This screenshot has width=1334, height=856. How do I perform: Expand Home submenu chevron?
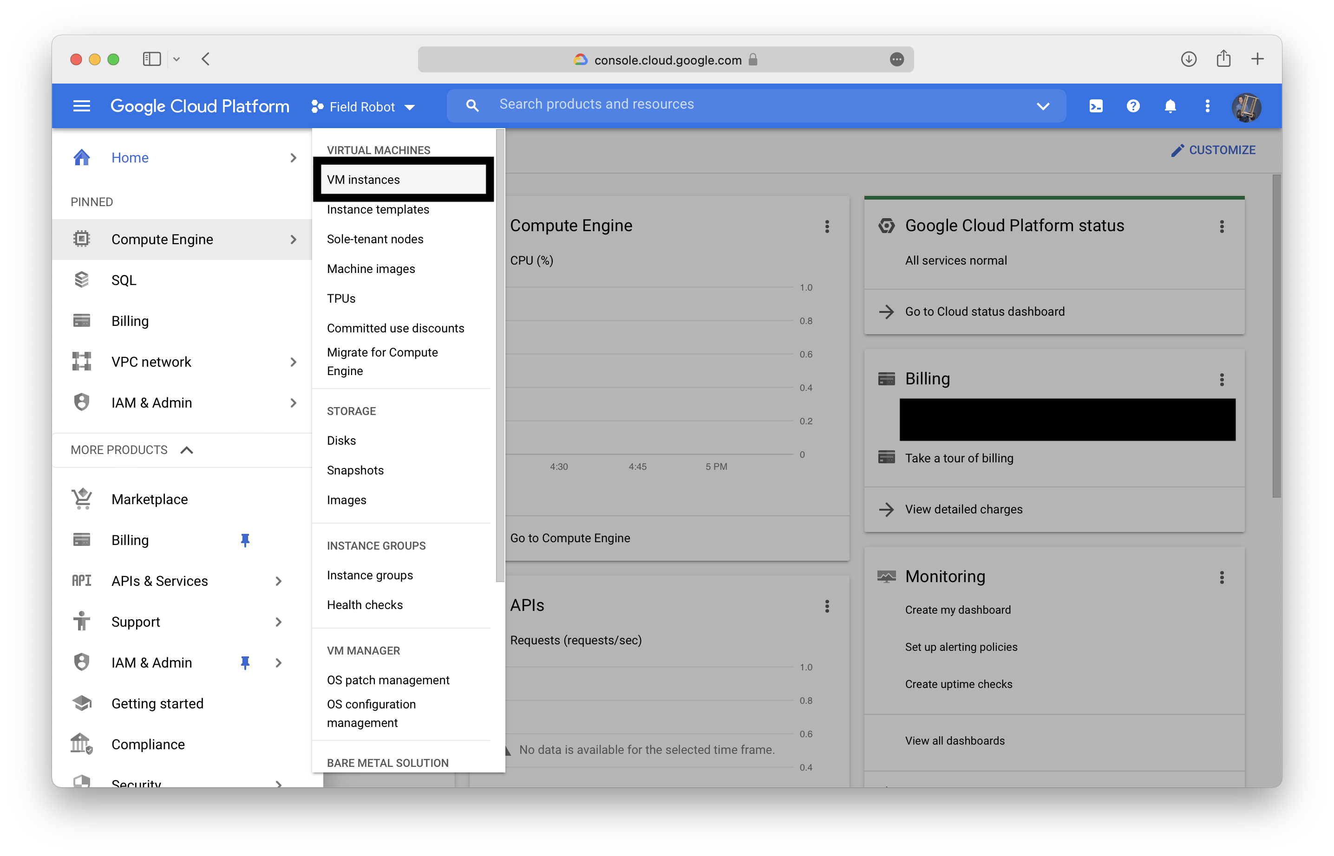[293, 158]
